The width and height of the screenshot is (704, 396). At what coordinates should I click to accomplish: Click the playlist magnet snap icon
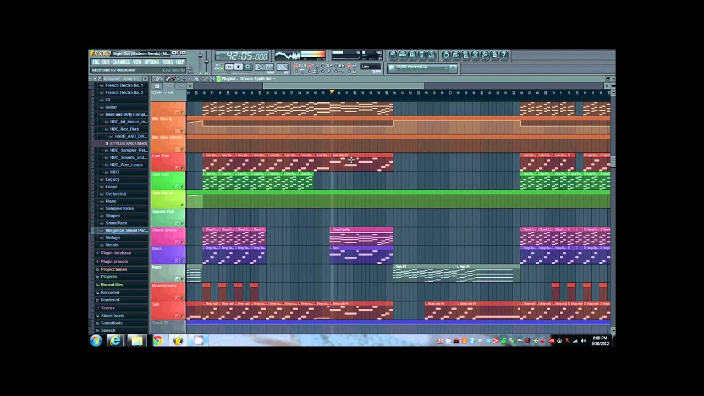coord(160,79)
